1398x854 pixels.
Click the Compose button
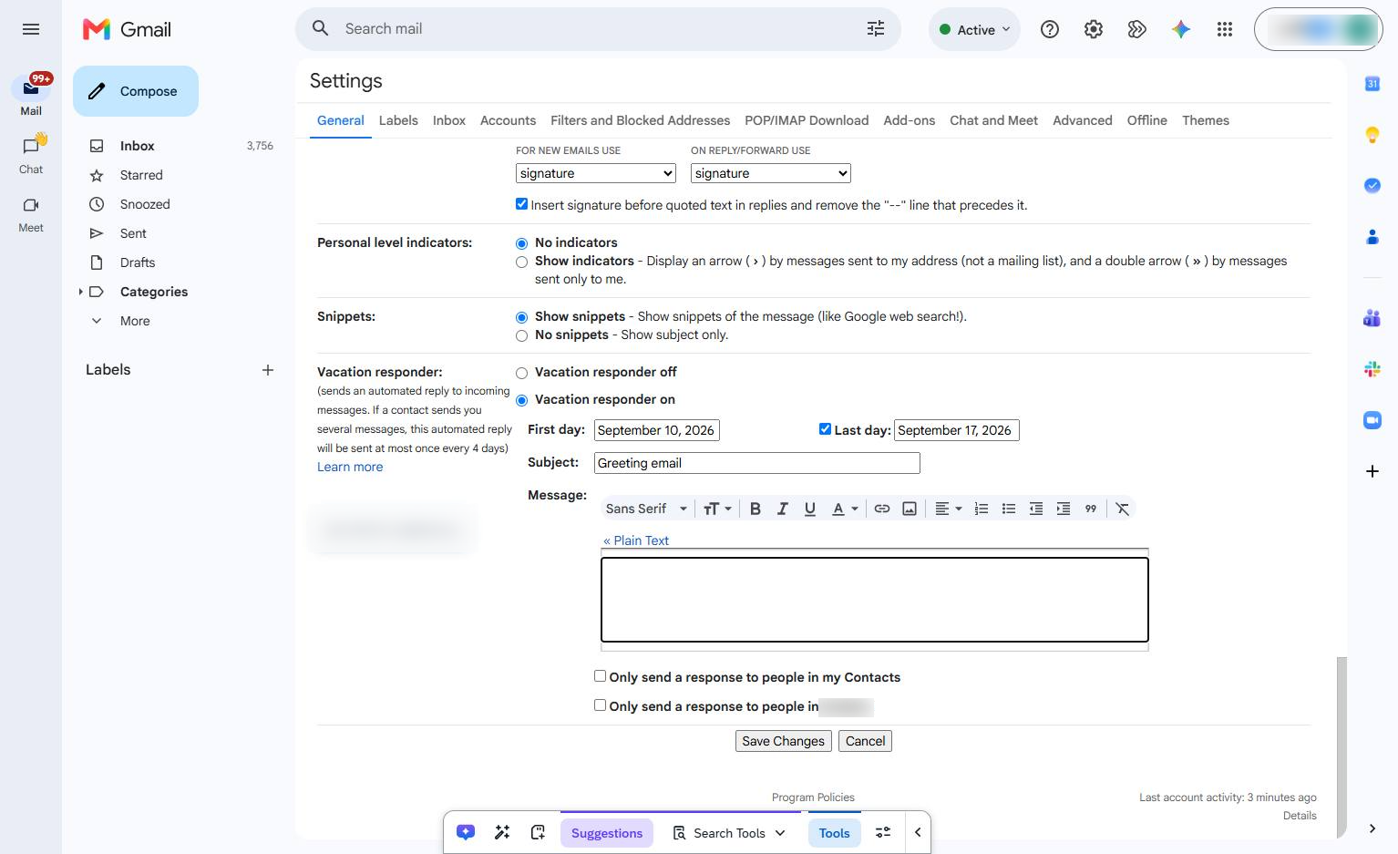[x=136, y=91]
